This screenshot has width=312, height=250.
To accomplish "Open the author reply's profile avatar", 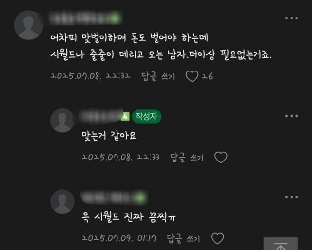I will point(62,120).
